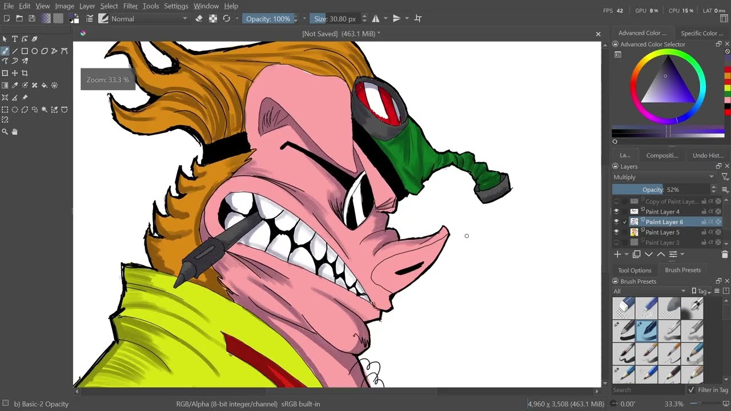
Task: Select the Fill bucket tool
Action: (x=44, y=85)
